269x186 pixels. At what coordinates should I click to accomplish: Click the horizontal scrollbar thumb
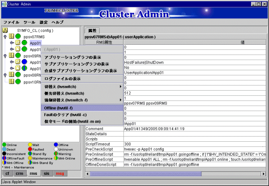coord(146,174)
